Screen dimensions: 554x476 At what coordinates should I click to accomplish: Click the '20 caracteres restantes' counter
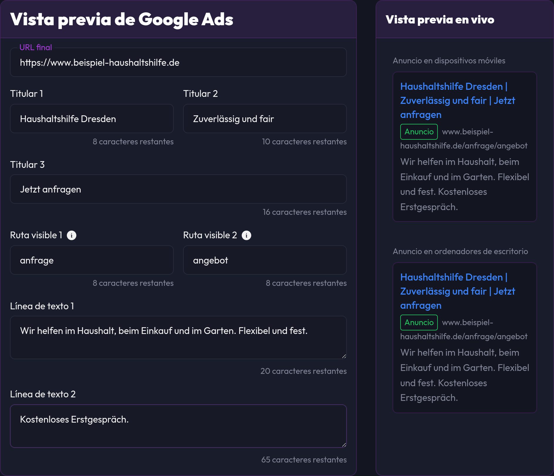click(x=303, y=371)
